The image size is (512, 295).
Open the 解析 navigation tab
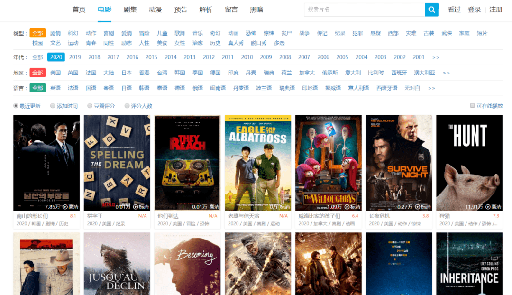[x=206, y=10]
